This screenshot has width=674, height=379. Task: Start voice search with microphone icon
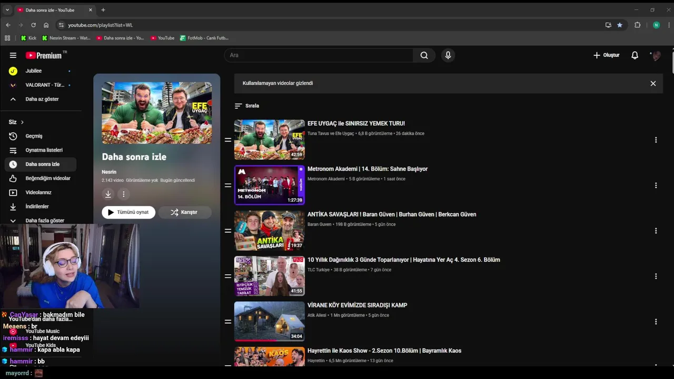(x=448, y=55)
